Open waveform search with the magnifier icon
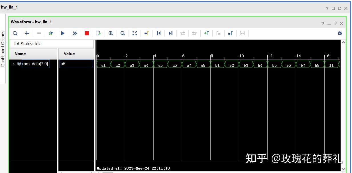The width and height of the screenshot is (352, 173). (15, 33)
